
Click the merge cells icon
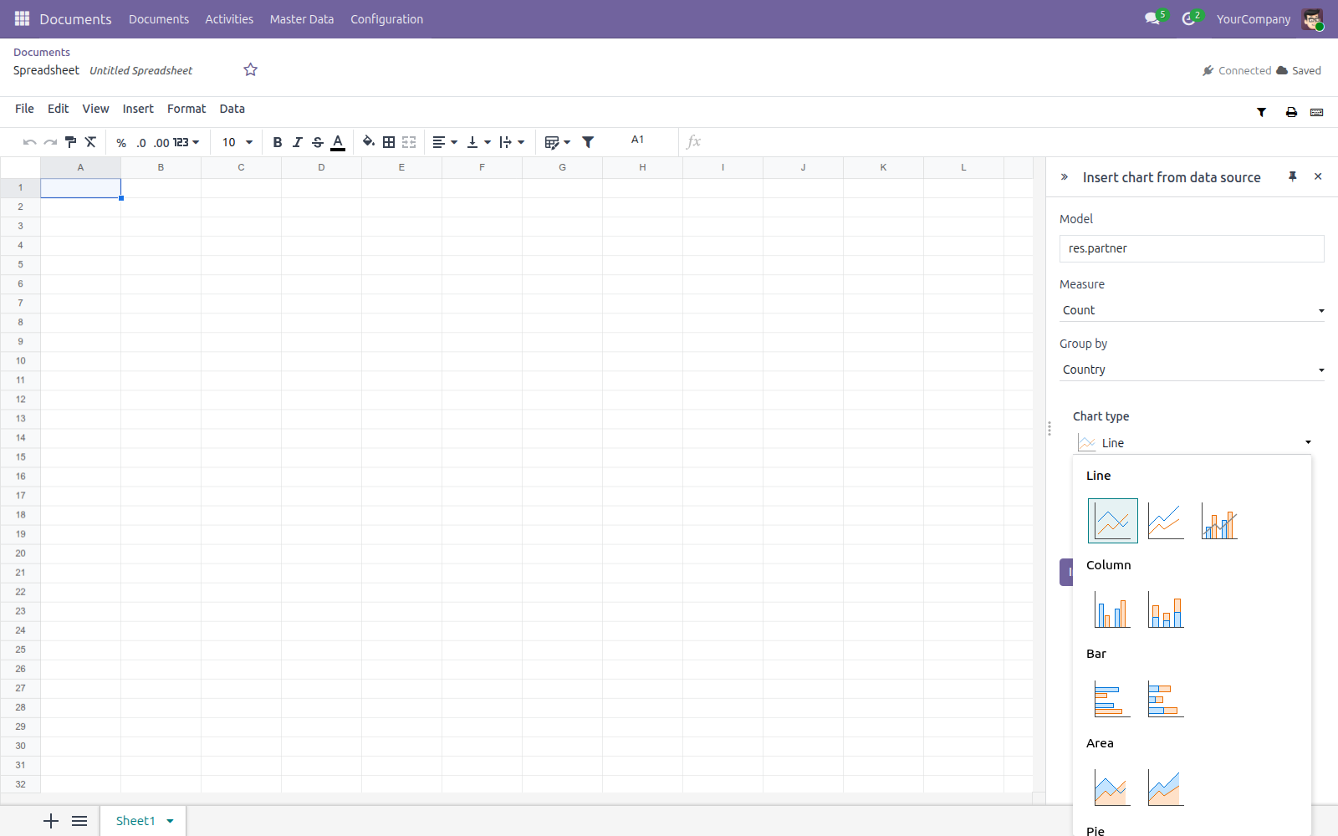coord(409,142)
